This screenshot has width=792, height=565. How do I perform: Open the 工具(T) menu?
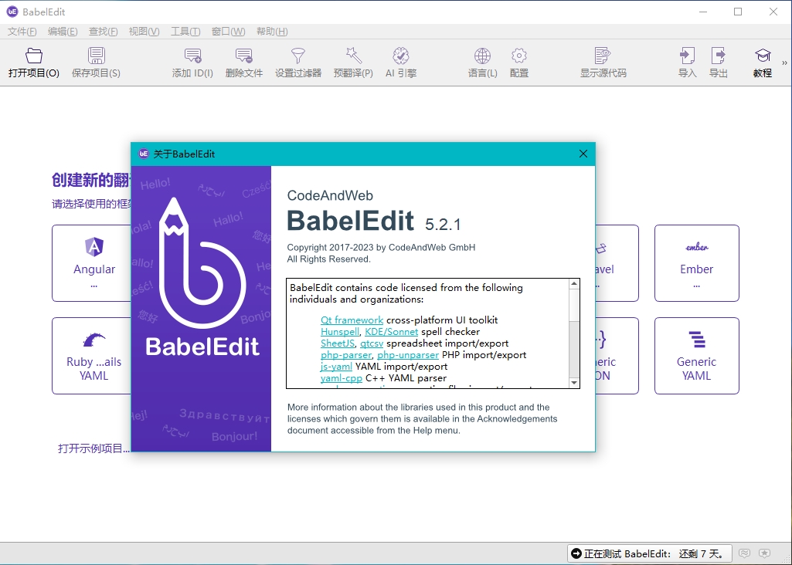[x=185, y=32]
